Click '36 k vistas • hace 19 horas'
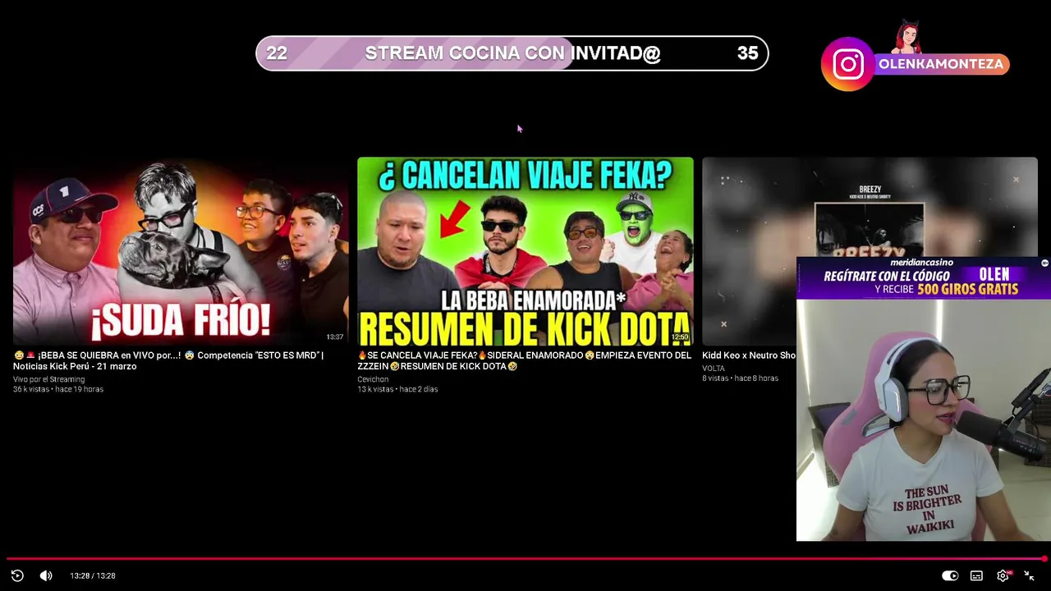Viewport: 1051px width, 591px height. point(58,389)
